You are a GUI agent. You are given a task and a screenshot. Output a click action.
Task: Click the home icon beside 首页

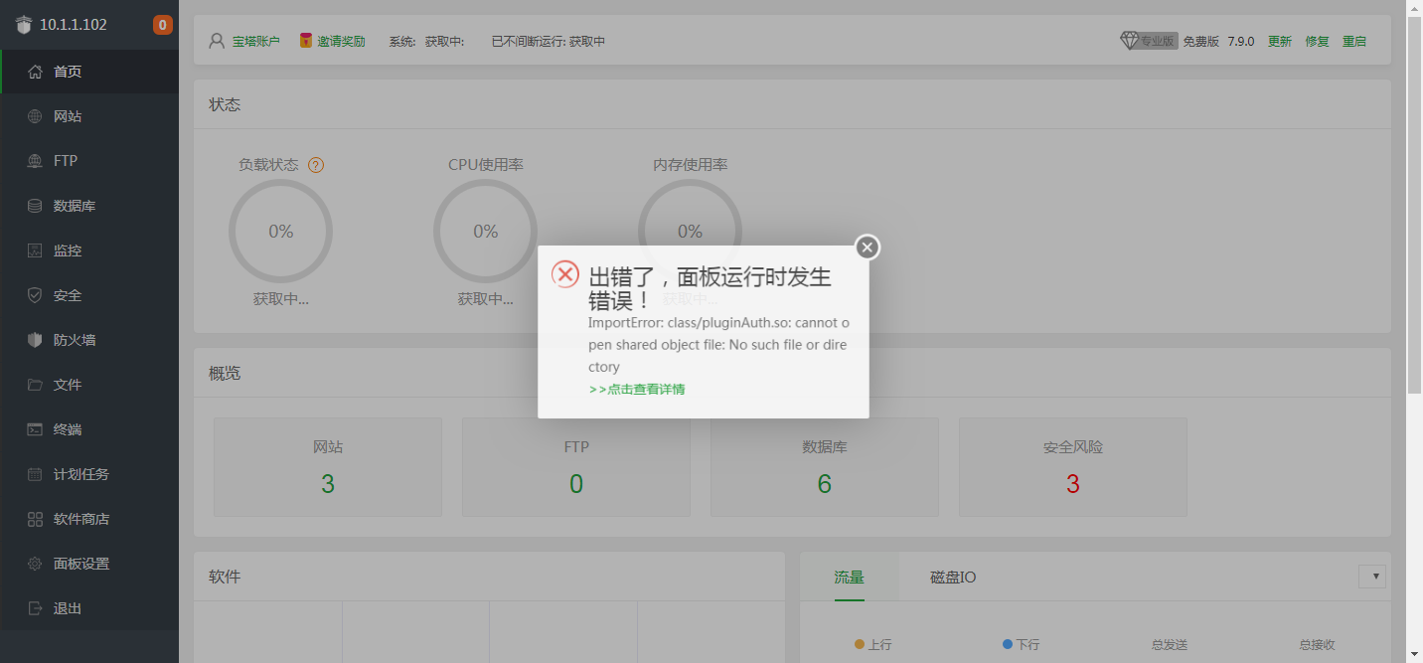pyautogui.click(x=35, y=72)
